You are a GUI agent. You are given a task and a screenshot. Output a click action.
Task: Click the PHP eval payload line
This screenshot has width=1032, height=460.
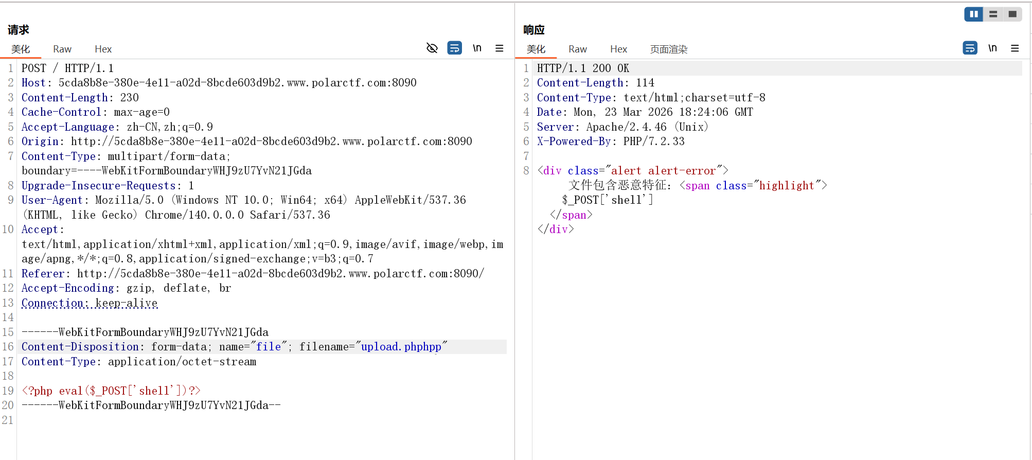click(111, 391)
